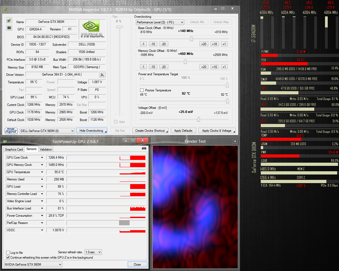Click the GPU-Z title bar app icon
The height and width of the screenshot is (271, 339).
coord(5,142)
